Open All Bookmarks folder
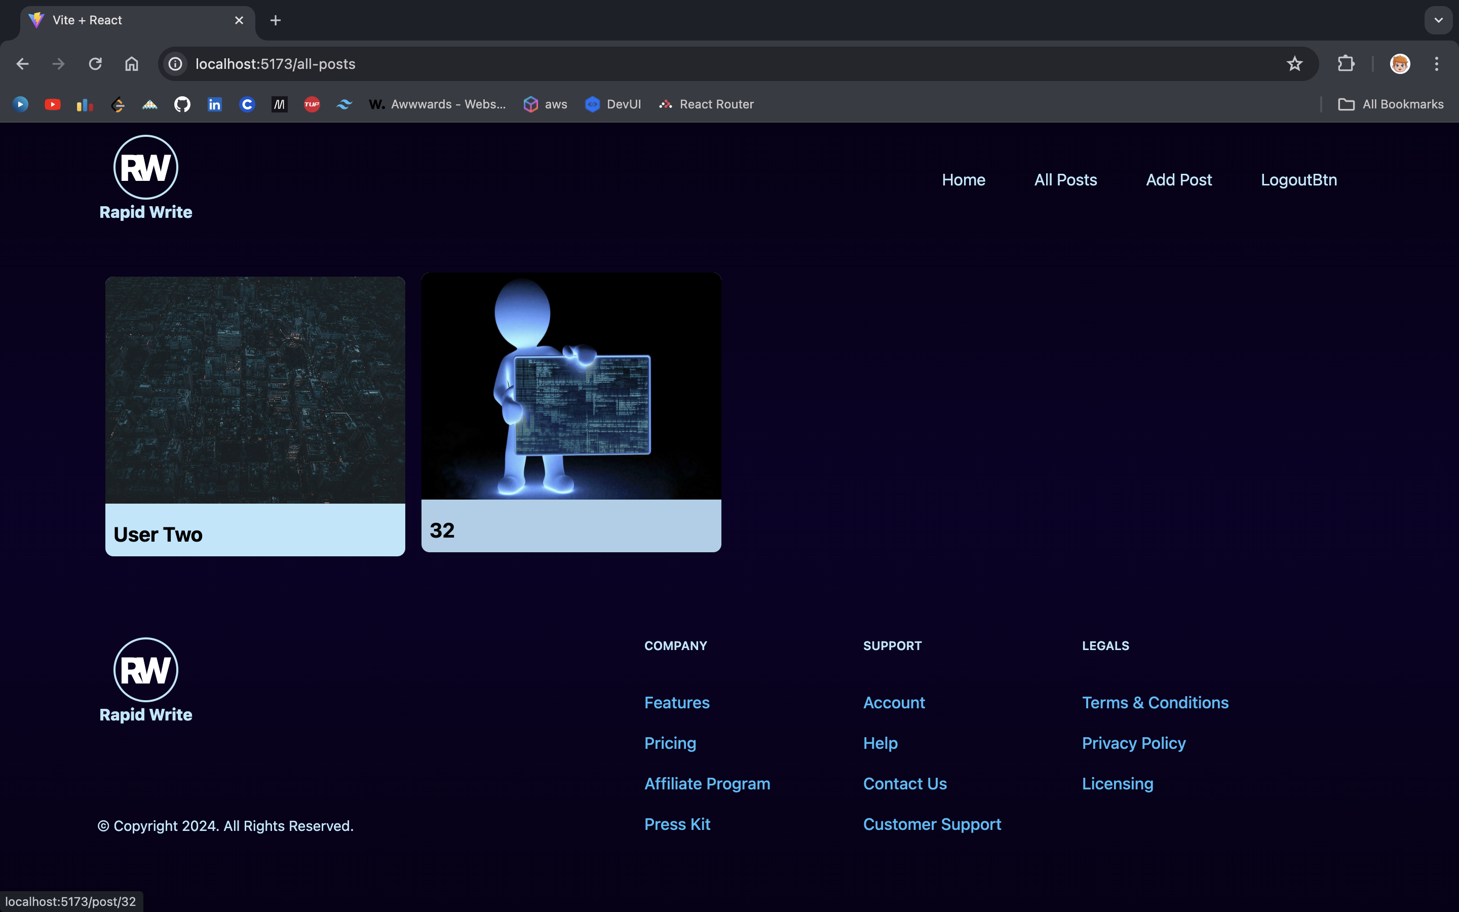 pyautogui.click(x=1391, y=104)
